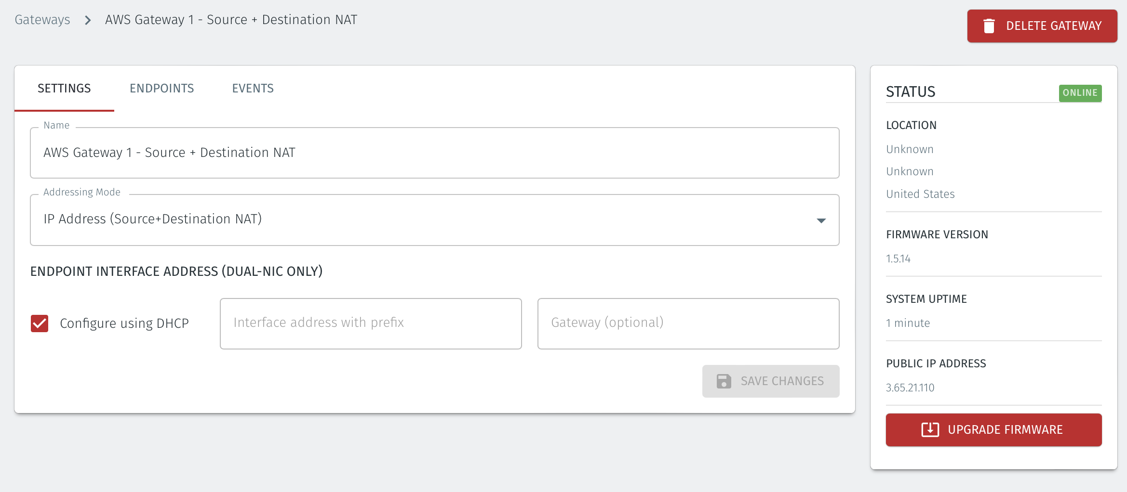Screen dimensions: 1127x492
Task: Open the Events tab
Action: [x=253, y=89]
